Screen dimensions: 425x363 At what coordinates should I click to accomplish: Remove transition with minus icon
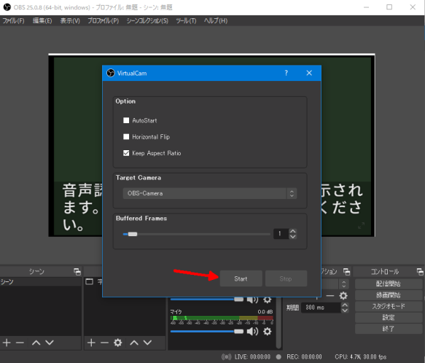330,295
